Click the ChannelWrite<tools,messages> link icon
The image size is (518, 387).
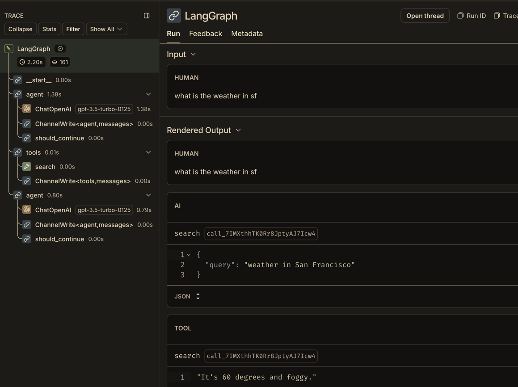pyautogui.click(x=27, y=181)
